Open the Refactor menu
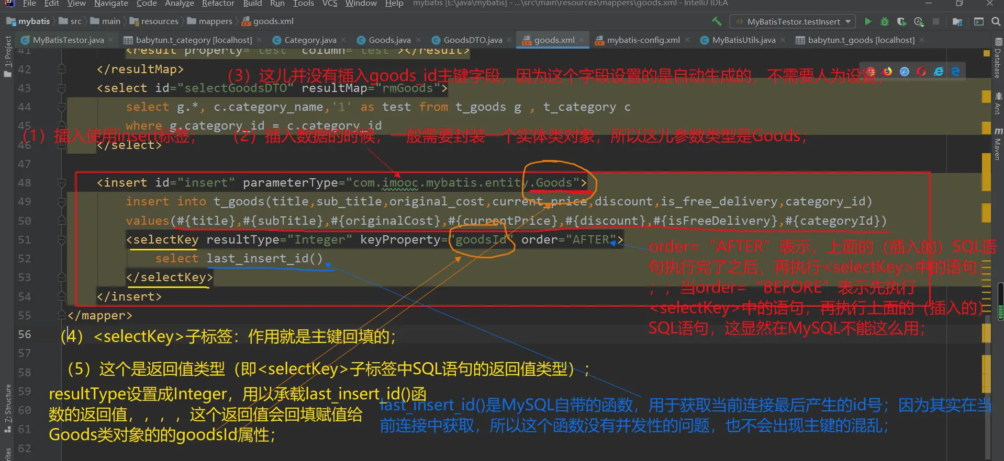 pos(218,4)
